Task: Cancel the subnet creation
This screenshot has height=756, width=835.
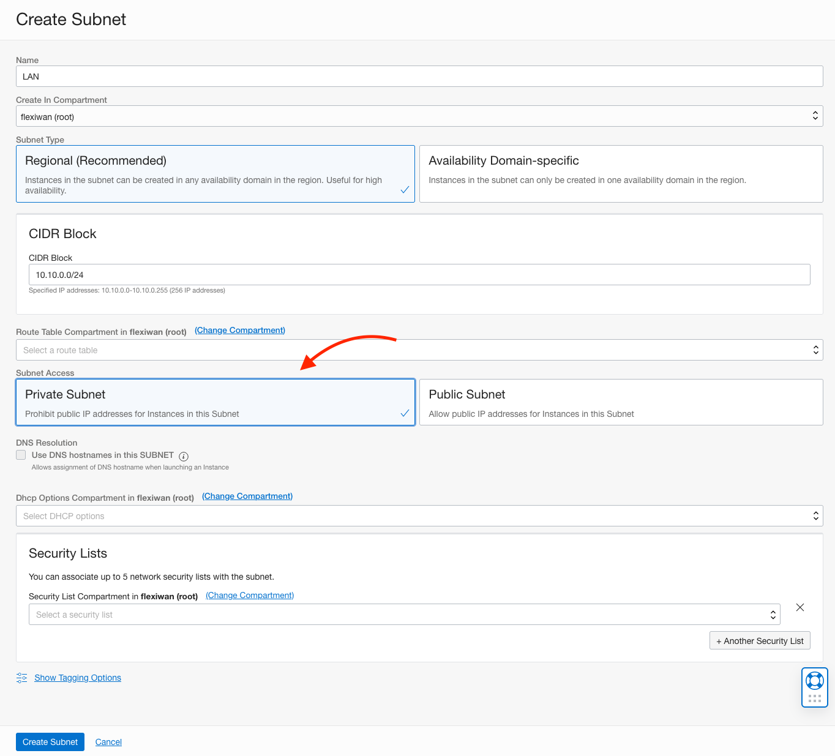Action: pos(108,742)
